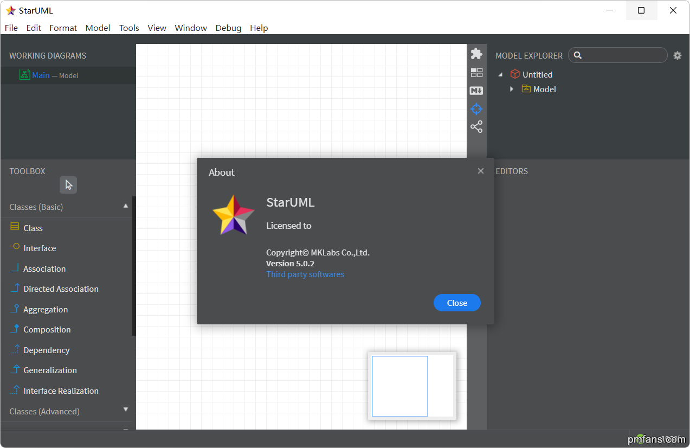This screenshot has height=448, width=690.
Task: Click the blue crosshair icon in the right strip
Action: tap(476, 109)
